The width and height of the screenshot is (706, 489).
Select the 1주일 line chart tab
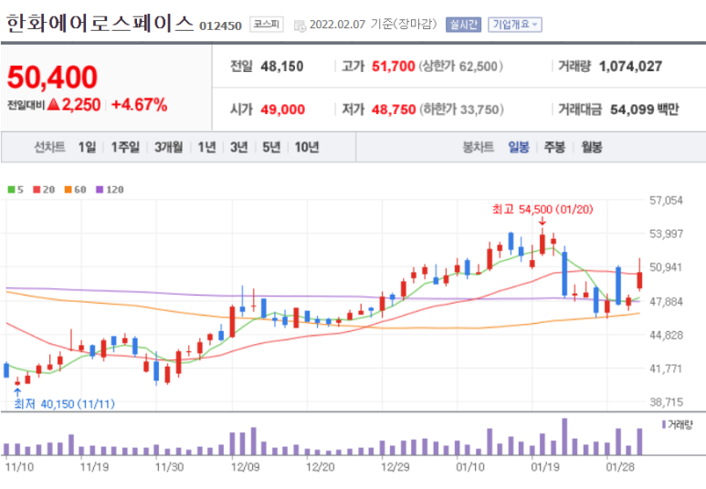tap(125, 147)
